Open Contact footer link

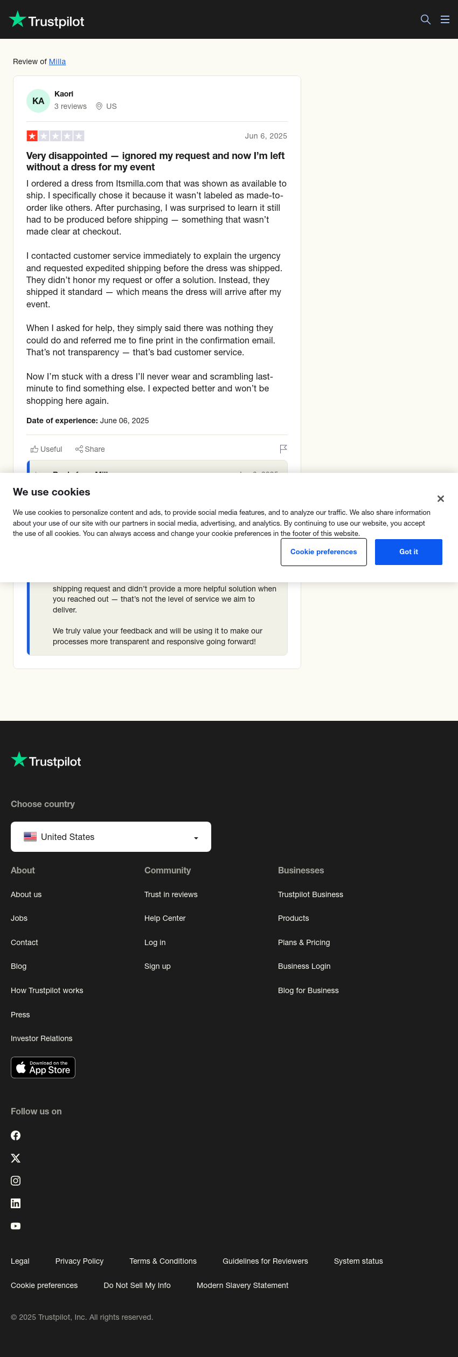coord(24,942)
